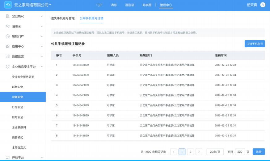This screenshot has width=270, height=161.
Task: Click the 所属部门 column header
Action: pos(146,55)
